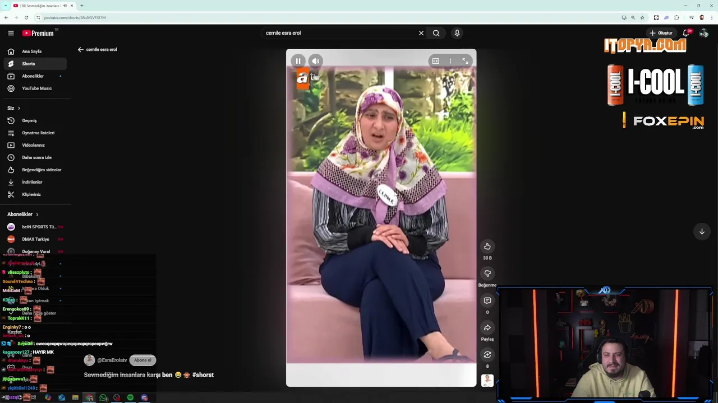
Task: Install the app from address bar
Action: tap(624, 17)
